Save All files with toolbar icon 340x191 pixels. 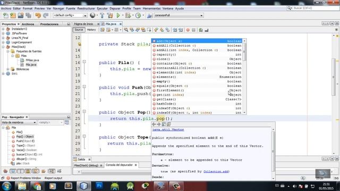click(x=28, y=15)
